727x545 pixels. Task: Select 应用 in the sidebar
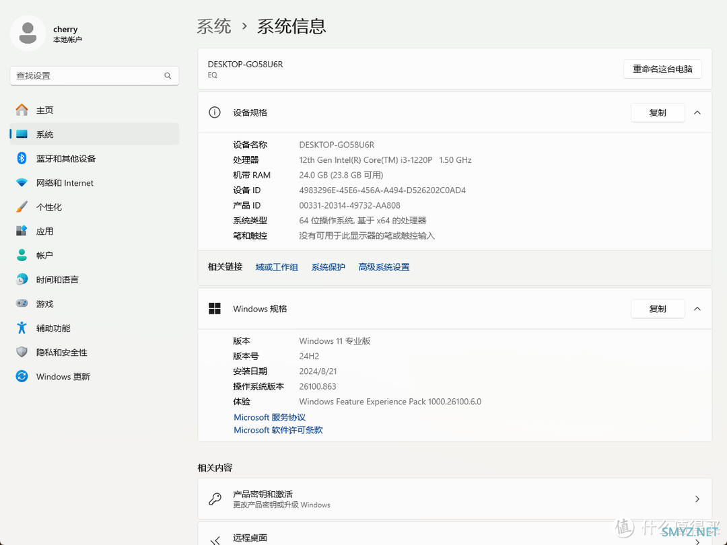pos(94,231)
